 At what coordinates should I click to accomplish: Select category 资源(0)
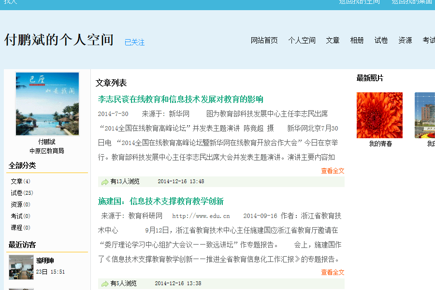[x=20, y=205]
